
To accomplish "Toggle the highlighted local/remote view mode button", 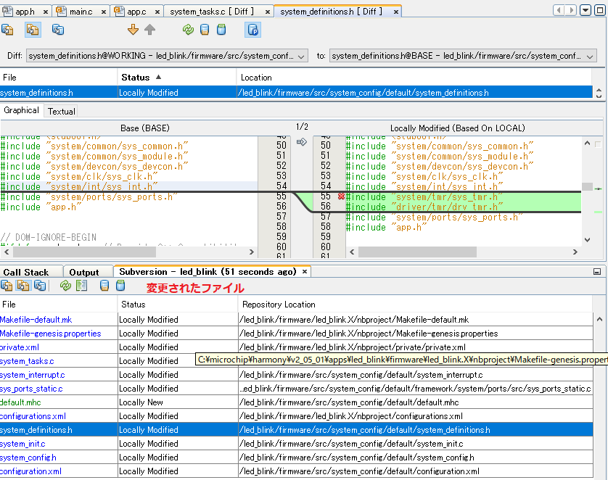I will coord(33,30).
